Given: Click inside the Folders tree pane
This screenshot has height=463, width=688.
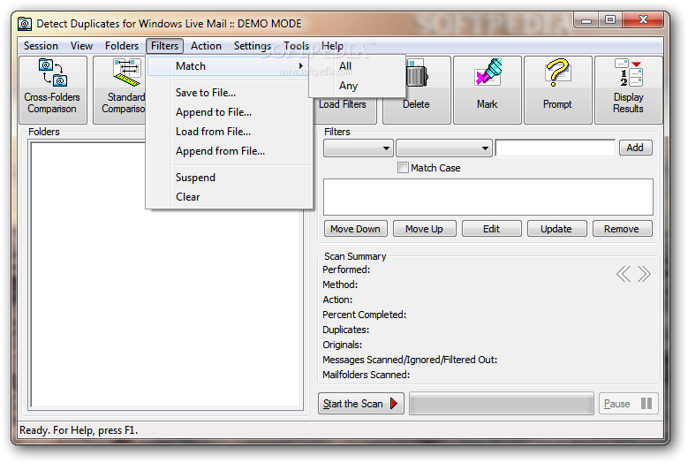Looking at the screenshot, I should click(167, 275).
